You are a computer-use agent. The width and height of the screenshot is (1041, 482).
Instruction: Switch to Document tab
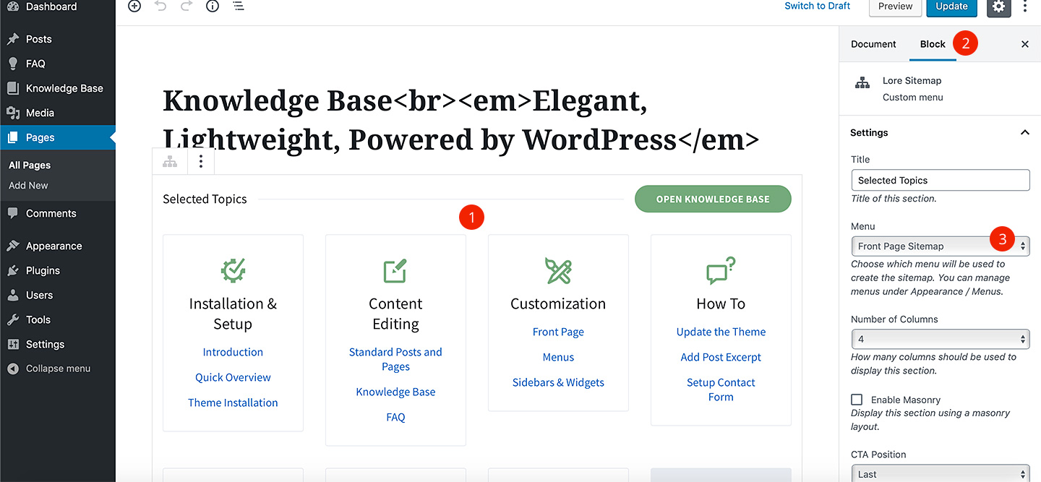[873, 44]
